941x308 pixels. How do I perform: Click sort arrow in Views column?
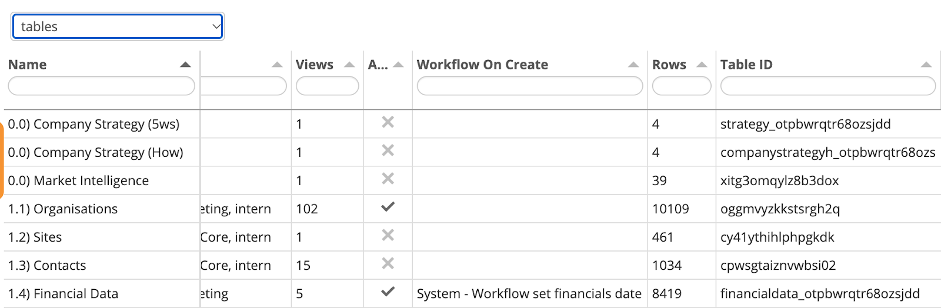[x=349, y=65]
